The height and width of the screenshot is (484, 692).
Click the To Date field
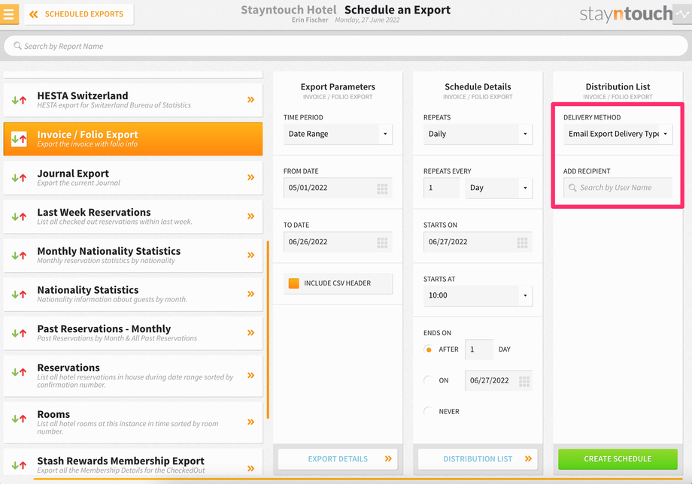coord(338,242)
